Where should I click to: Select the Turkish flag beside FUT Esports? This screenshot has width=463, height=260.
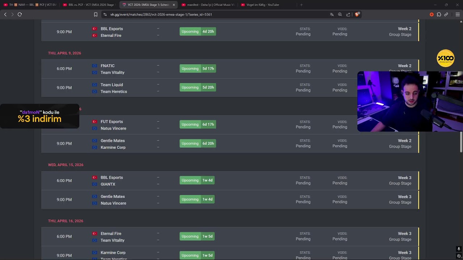click(94, 122)
